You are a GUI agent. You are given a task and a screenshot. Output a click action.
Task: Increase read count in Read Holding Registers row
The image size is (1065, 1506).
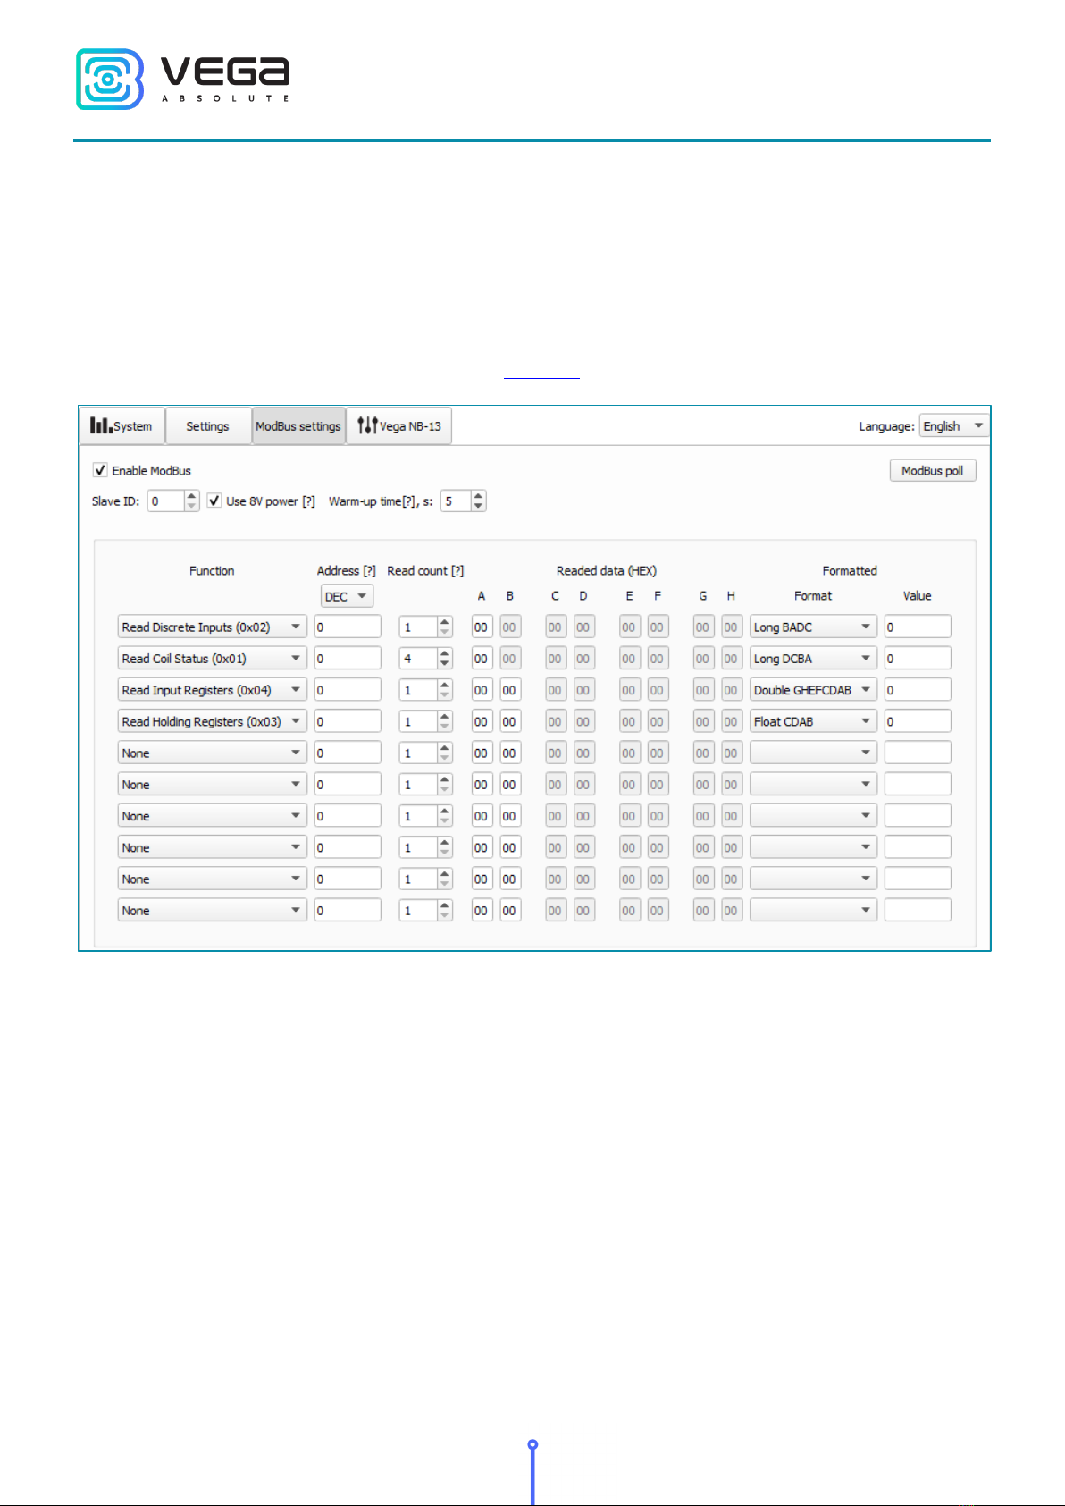pos(445,716)
